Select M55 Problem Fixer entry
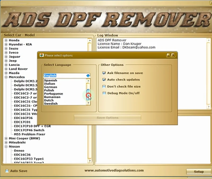The width and height of the screenshot is (212, 179). pos(29,134)
